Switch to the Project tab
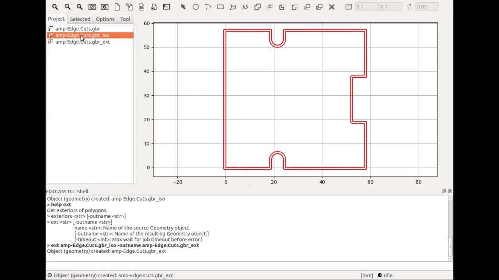 56,19
